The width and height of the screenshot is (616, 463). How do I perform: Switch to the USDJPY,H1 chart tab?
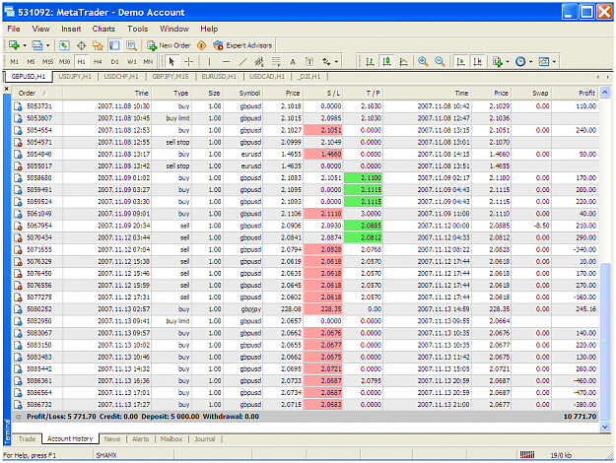[x=75, y=77]
